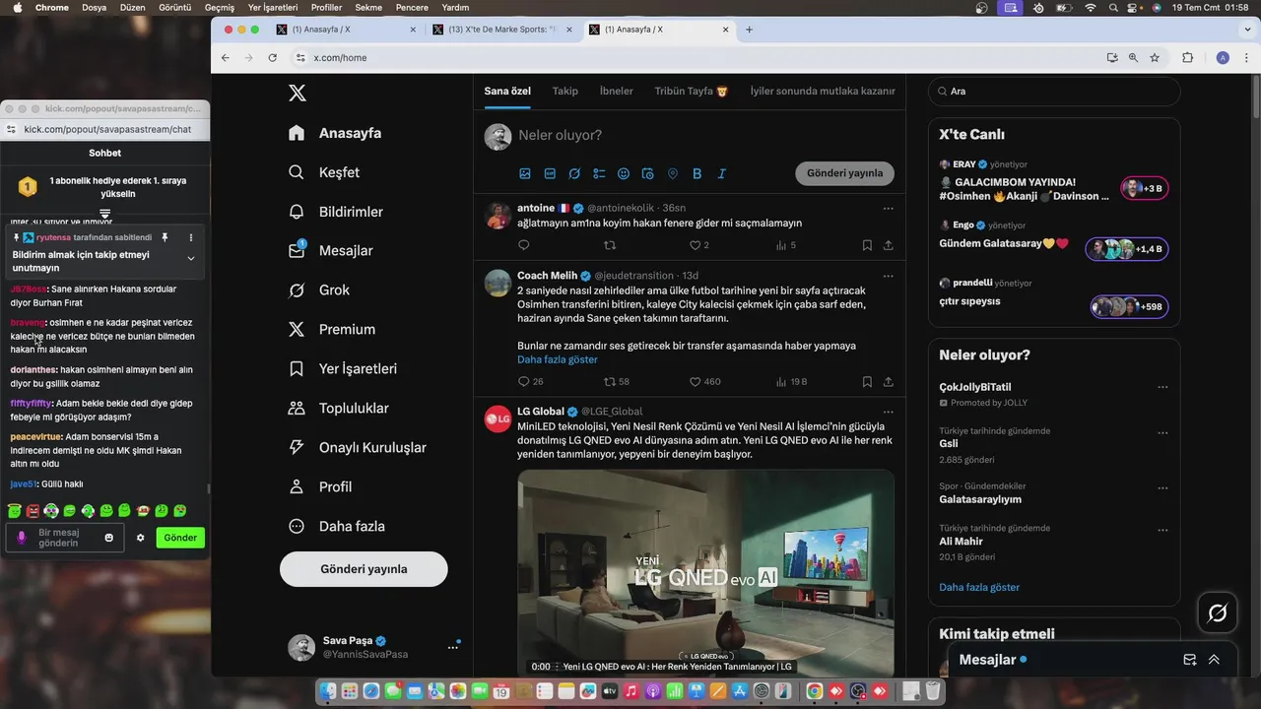Open more options on LG Global post

tap(889, 412)
